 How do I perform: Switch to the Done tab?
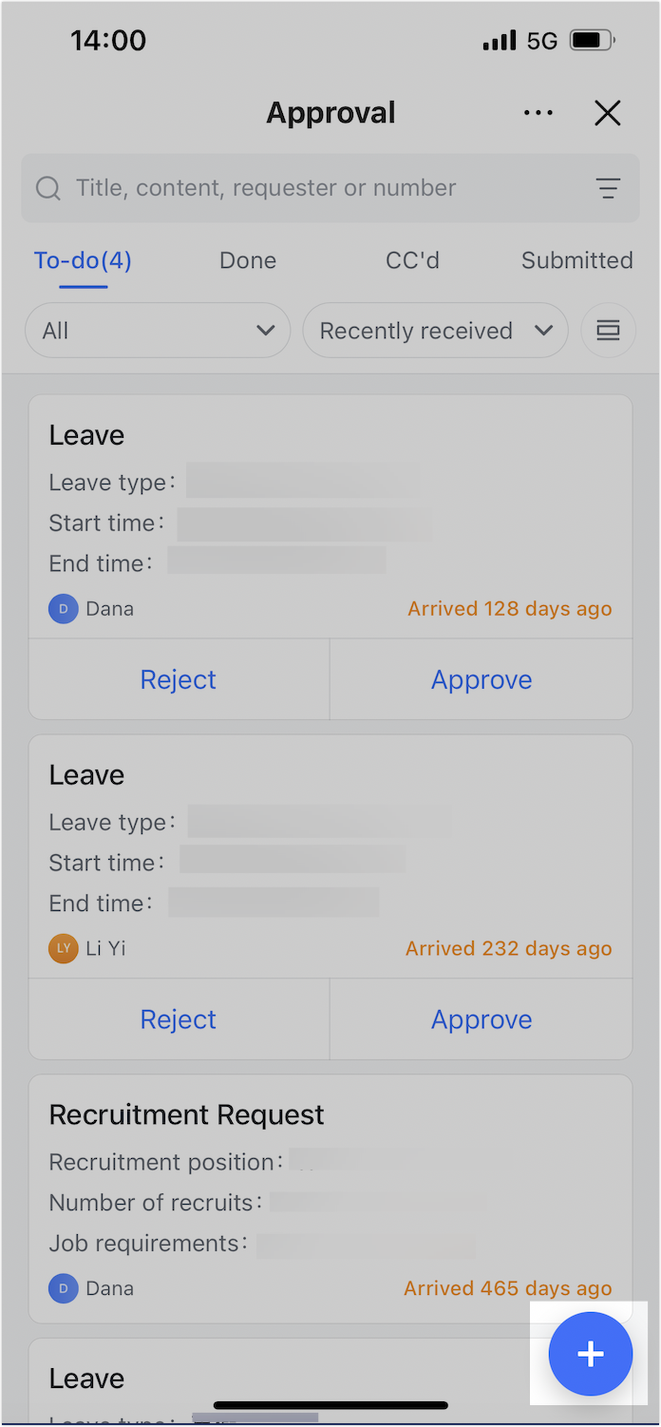[x=247, y=260]
